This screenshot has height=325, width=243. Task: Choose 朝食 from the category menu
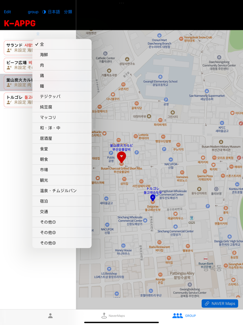pos(62,159)
